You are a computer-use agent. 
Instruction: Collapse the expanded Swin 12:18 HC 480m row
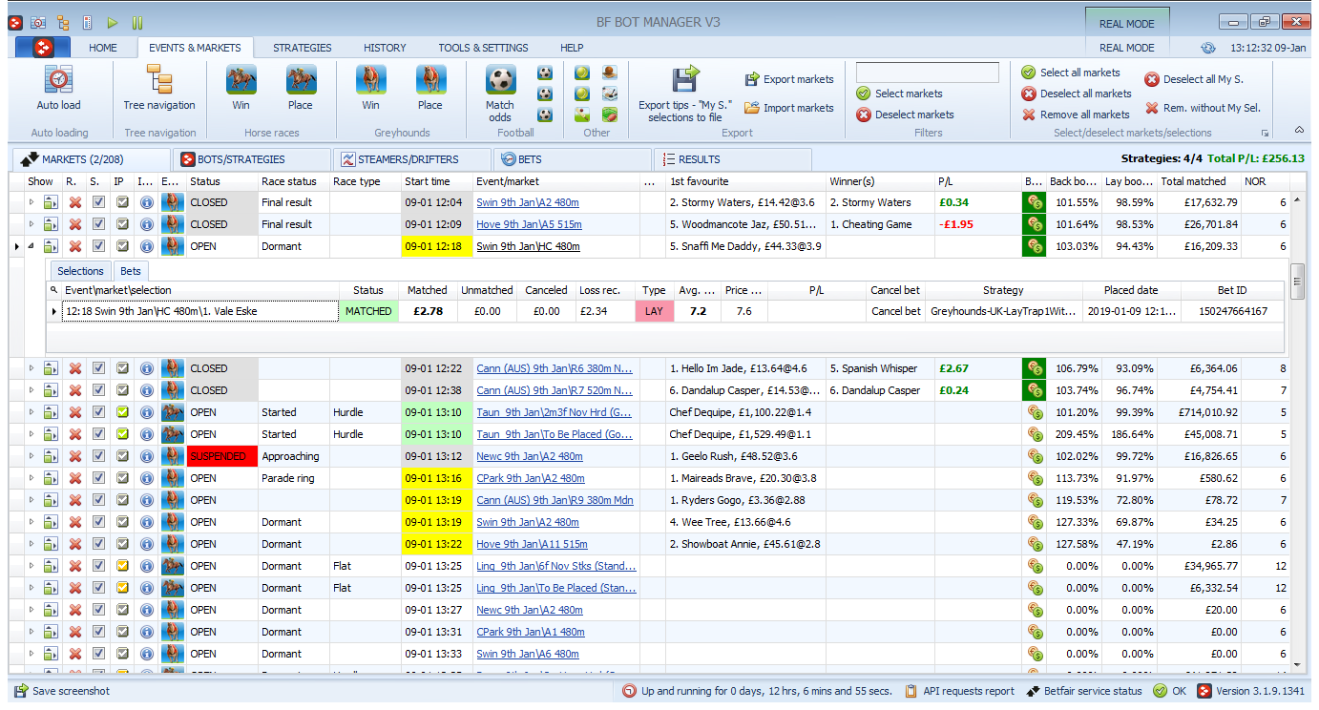[x=31, y=246]
